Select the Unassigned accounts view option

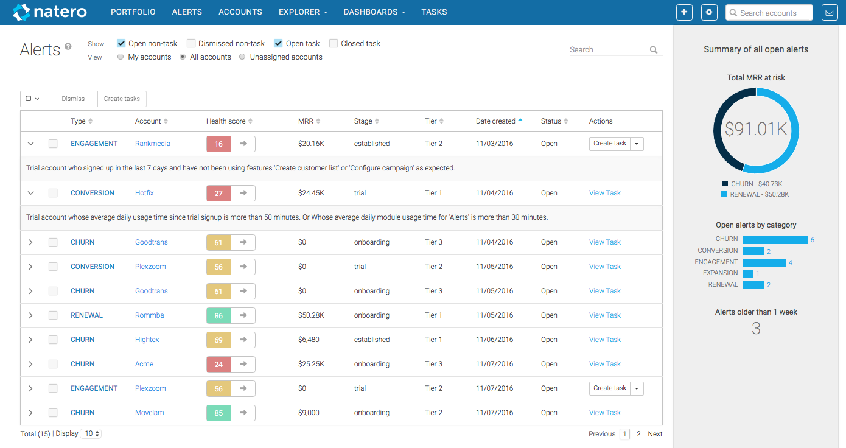[242, 57]
